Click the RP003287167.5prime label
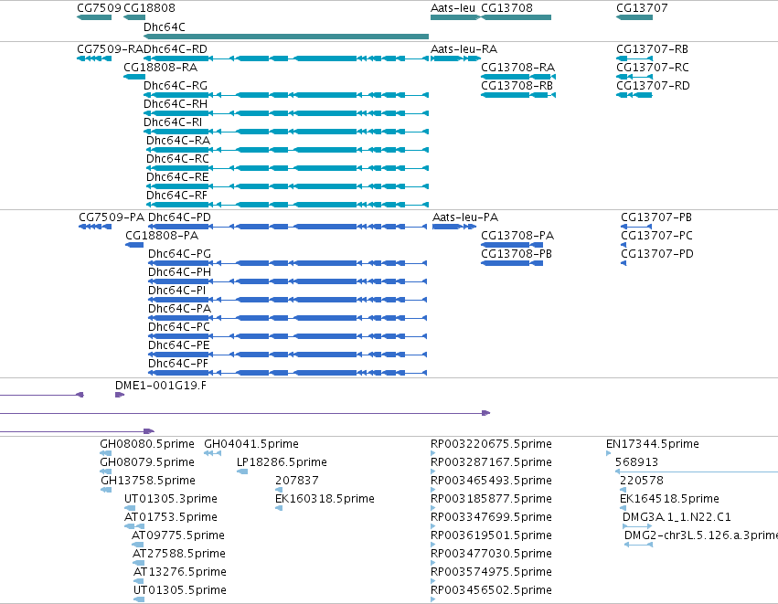The image size is (778, 604). coord(491,462)
